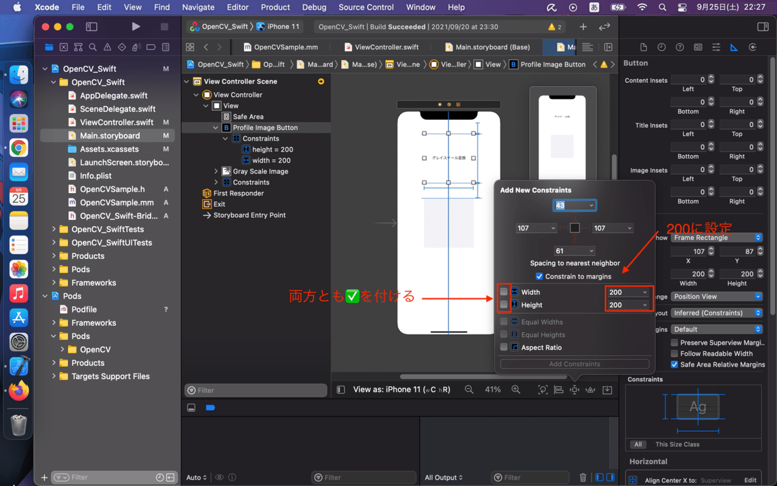This screenshot has width=777, height=486.
Task: Open the Library with plus button
Action: point(583,27)
